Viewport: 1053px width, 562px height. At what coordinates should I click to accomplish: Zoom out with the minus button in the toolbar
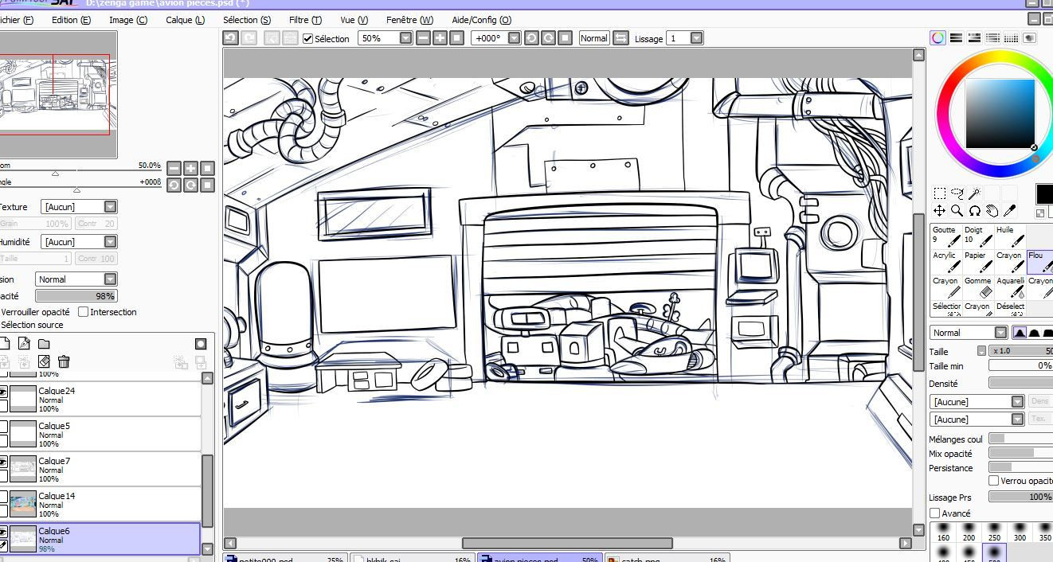pyautogui.click(x=423, y=37)
